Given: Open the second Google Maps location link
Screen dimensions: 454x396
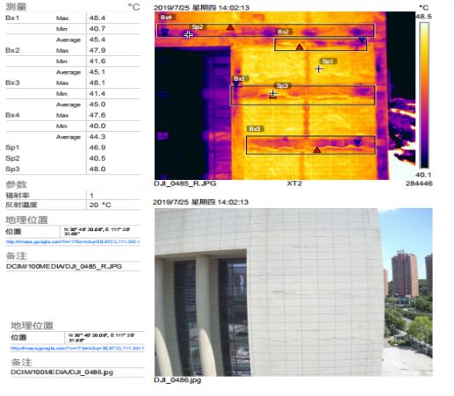Looking at the screenshot, I should coord(77,349).
